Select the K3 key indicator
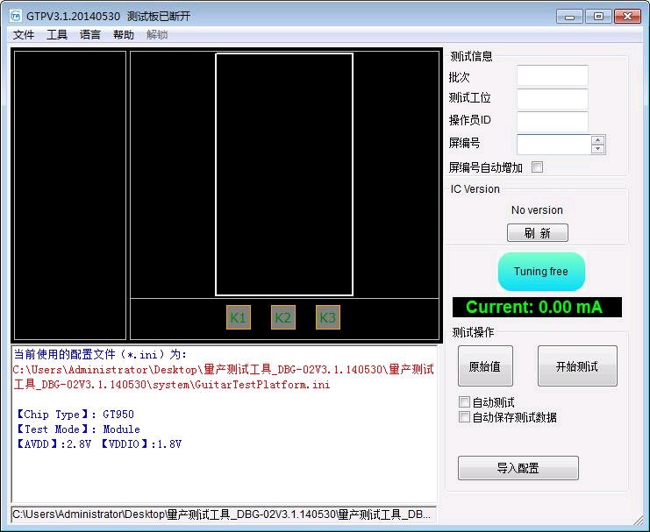 point(328,317)
